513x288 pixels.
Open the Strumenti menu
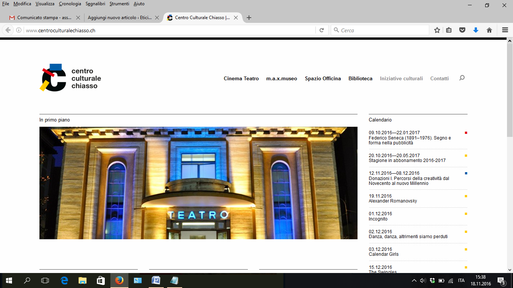tap(119, 4)
